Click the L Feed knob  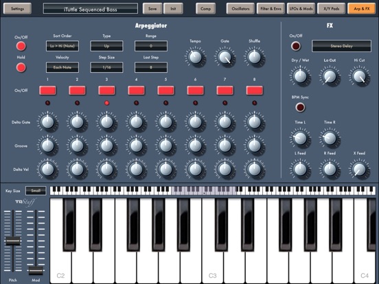300,169
